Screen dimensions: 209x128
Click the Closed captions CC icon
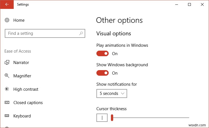click(x=7, y=103)
